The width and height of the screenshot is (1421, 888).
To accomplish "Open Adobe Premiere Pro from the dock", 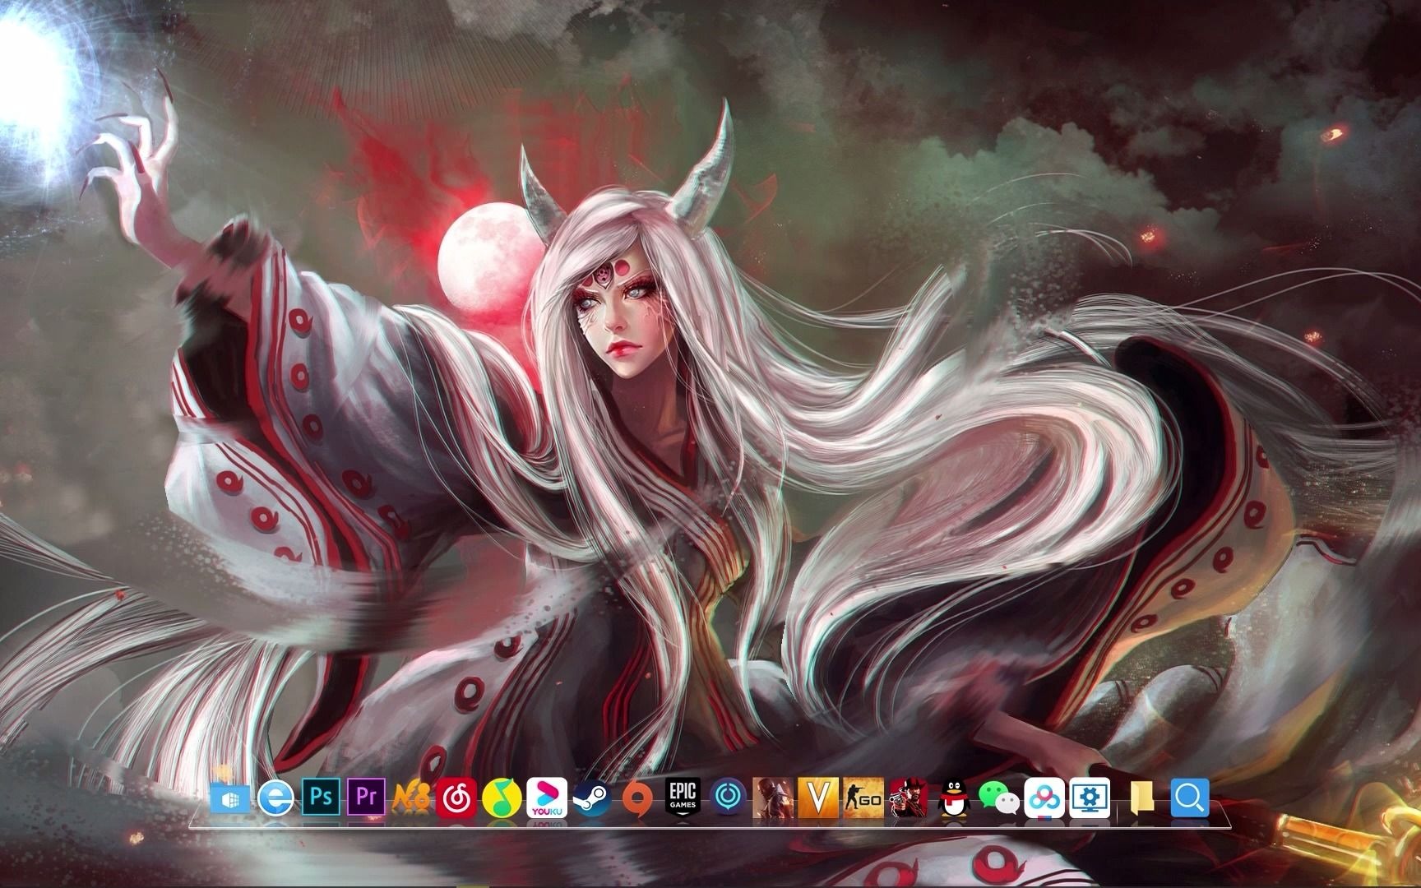I will pos(367,798).
